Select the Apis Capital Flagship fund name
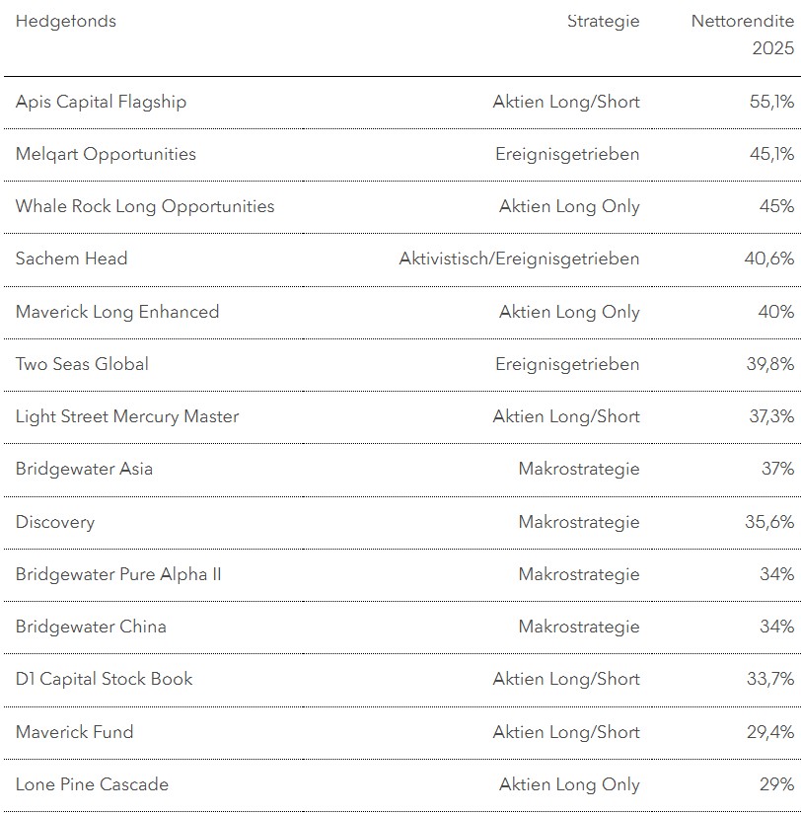 101,102
